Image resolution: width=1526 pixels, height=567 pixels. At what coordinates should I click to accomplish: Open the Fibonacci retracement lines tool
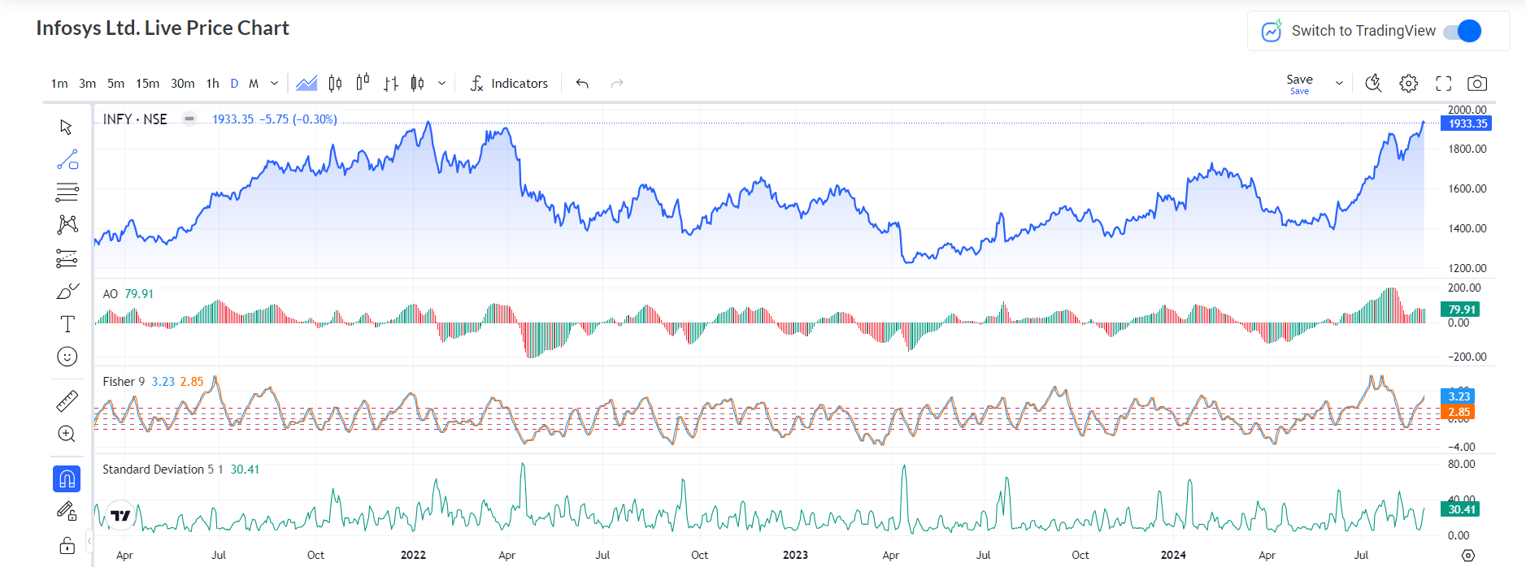tap(67, 193)
